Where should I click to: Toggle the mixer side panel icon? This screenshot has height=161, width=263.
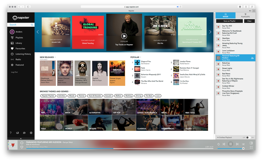click(251, 143)
